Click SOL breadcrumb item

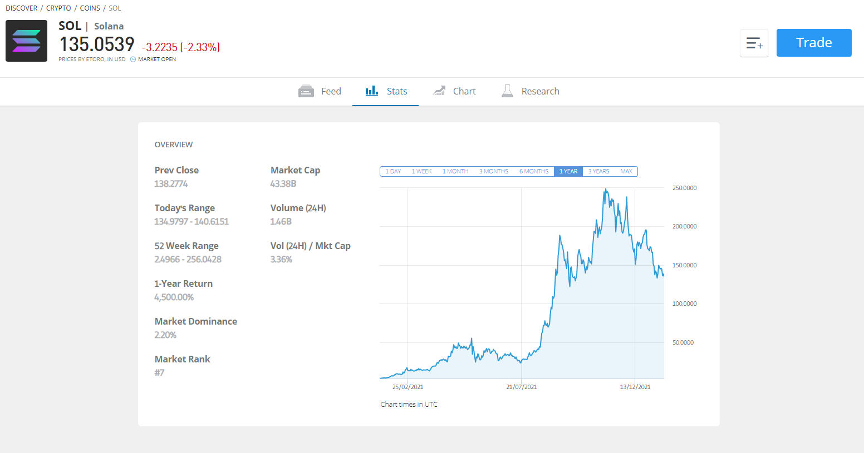pos(115,8)
